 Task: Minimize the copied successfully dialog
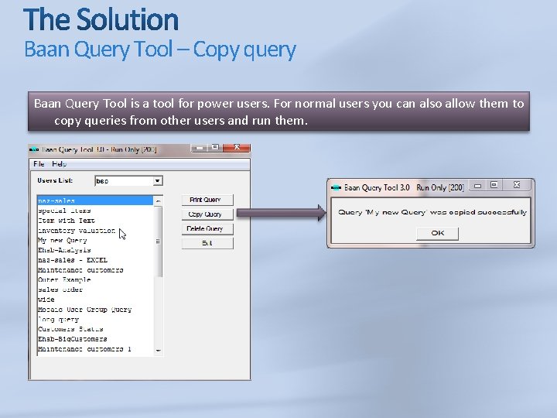click(478, 185)
